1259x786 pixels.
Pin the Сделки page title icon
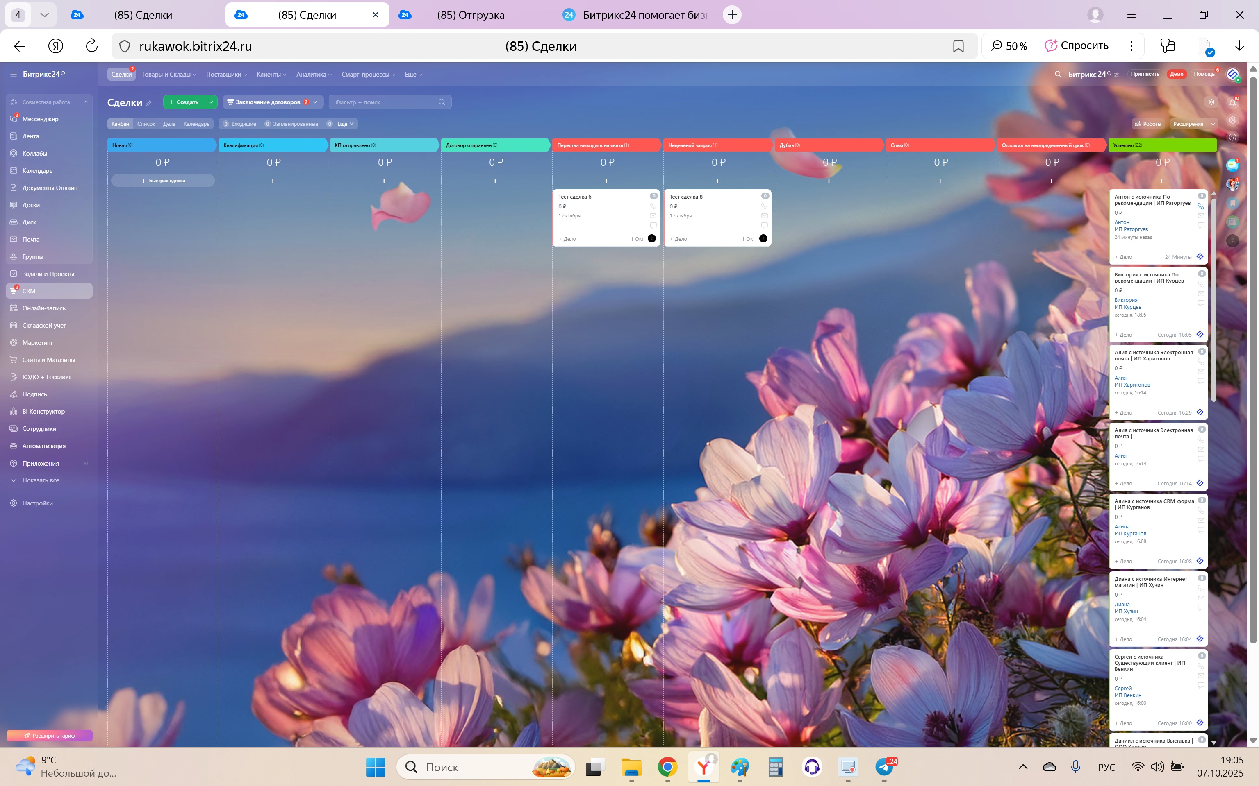(x=149, y=103)
